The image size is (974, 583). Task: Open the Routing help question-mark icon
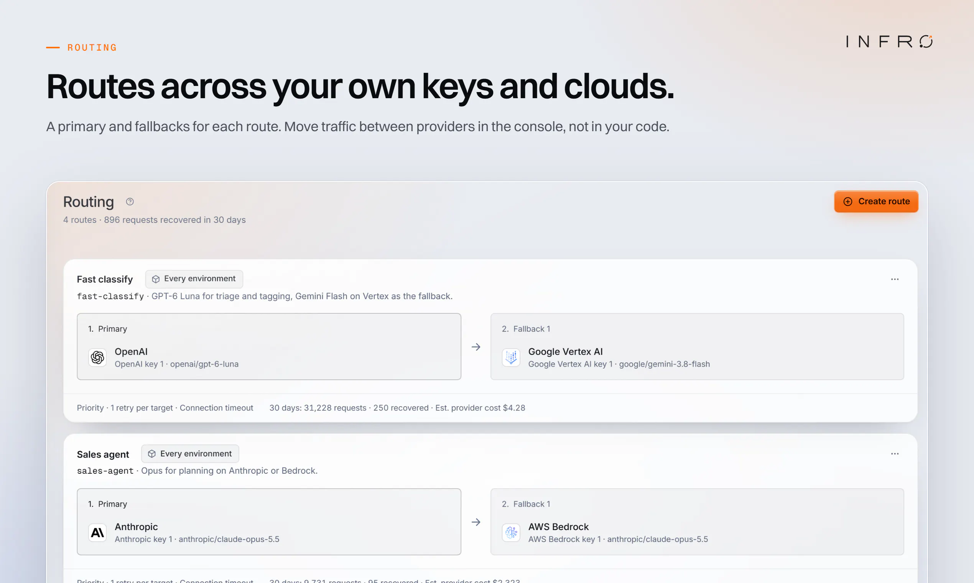130,201
